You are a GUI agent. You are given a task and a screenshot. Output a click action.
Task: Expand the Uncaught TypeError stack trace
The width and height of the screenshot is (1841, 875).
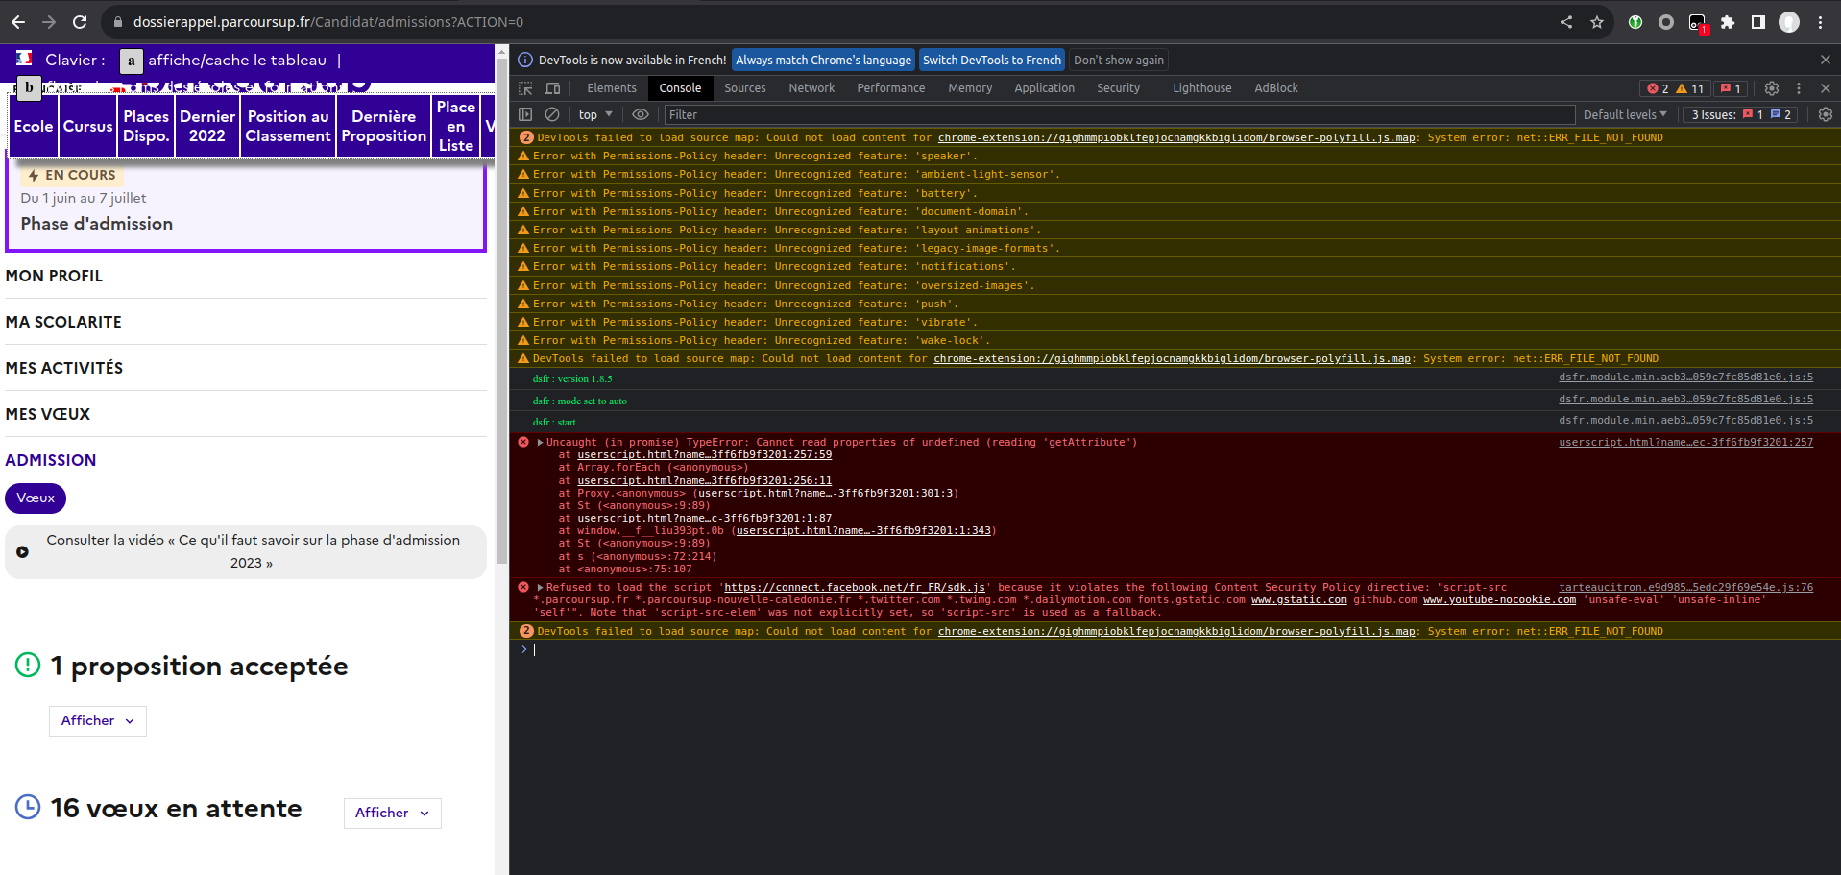click(x=539, y=442)
